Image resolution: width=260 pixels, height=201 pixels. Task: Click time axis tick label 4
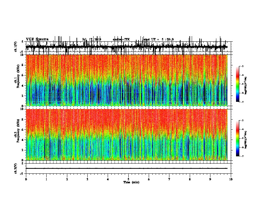(x=108, y=179)
